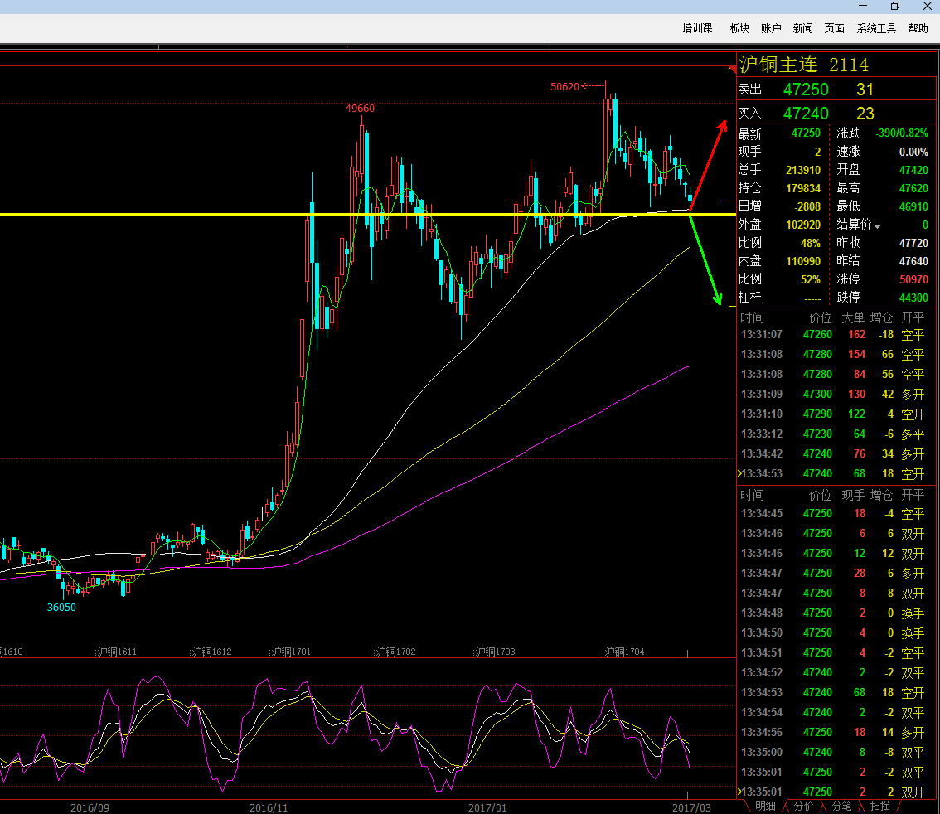Image resolution: width=940 pixels, height=814 pixels.
Task: Click the 涨跌 value -390/0.82%
Action: tap(902, 133)
